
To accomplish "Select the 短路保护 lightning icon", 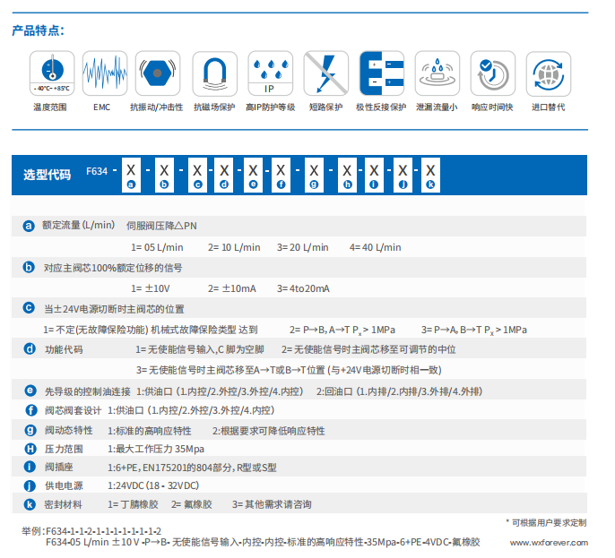I will click(325, 73).
